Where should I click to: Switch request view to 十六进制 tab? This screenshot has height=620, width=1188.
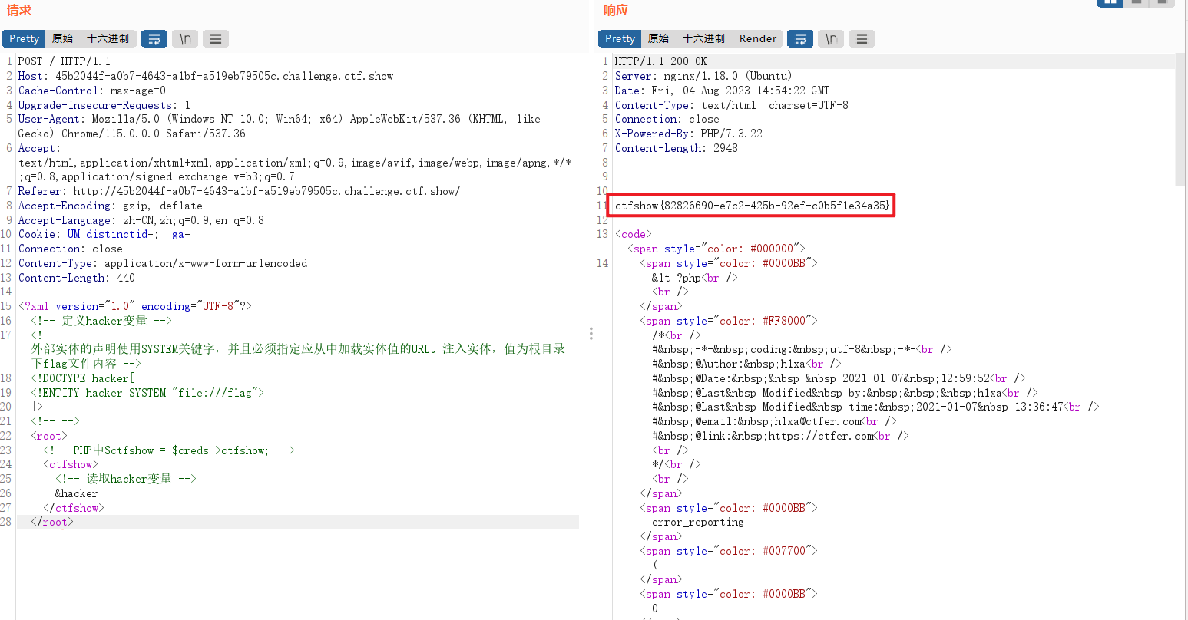click(x=108, y=38)
